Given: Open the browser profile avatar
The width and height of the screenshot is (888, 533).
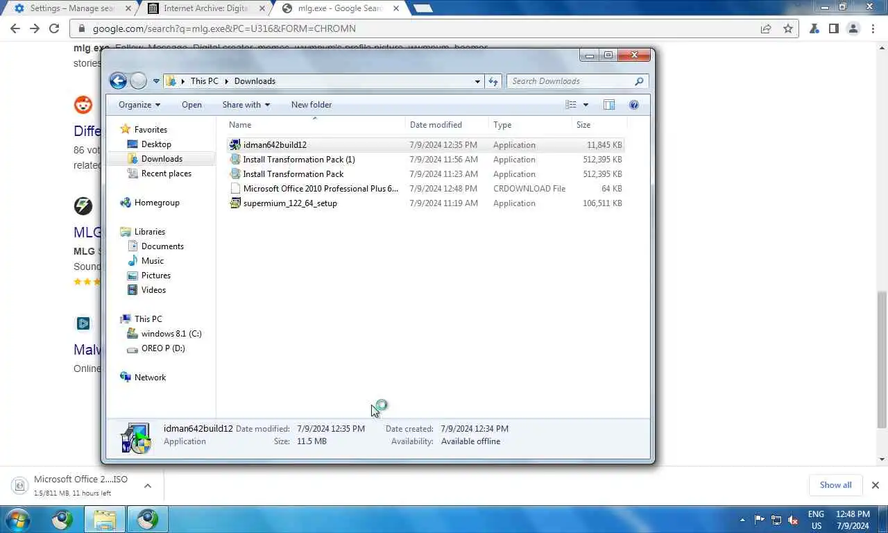Looking at the screenshot, I should (x=853, y=28).
